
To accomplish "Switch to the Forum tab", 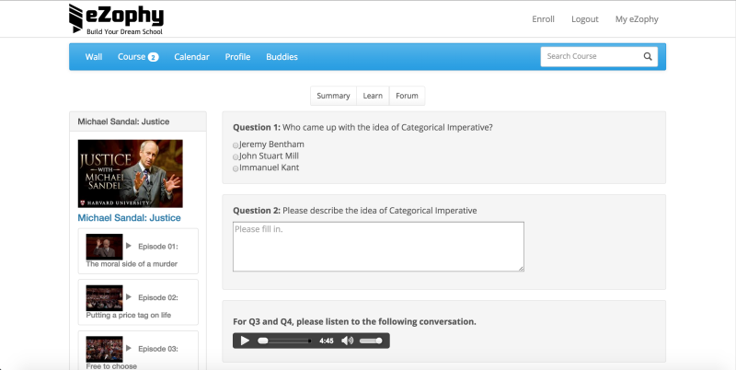I will [407, 96].
